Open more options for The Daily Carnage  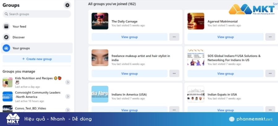[174, 37]
